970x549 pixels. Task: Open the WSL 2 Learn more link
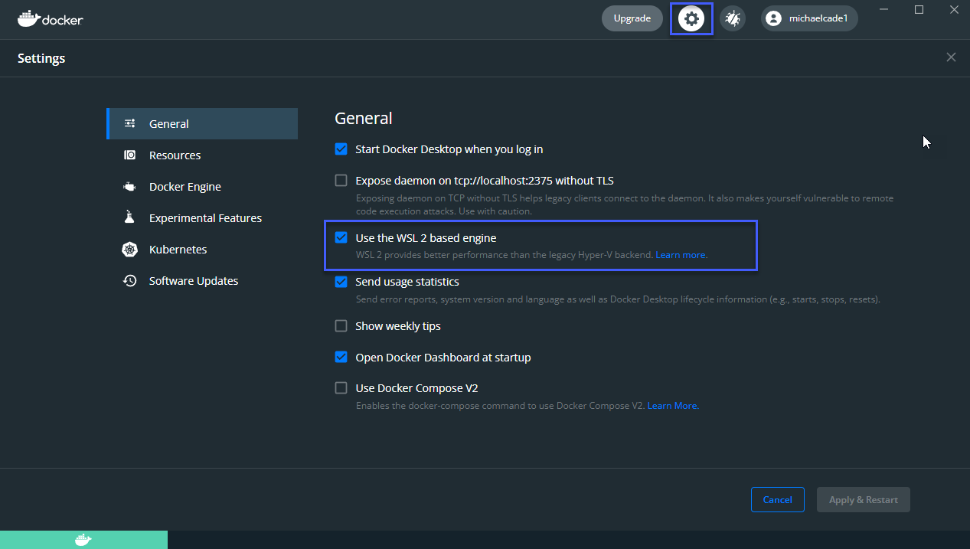680,254
